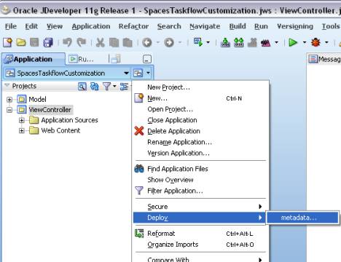Expand the Application Sources folder
The width and height of the screenshot is (341, 262).
22,120
